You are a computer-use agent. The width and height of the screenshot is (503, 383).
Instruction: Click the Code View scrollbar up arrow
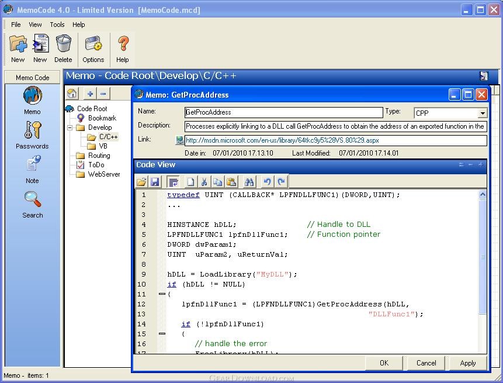482,195
